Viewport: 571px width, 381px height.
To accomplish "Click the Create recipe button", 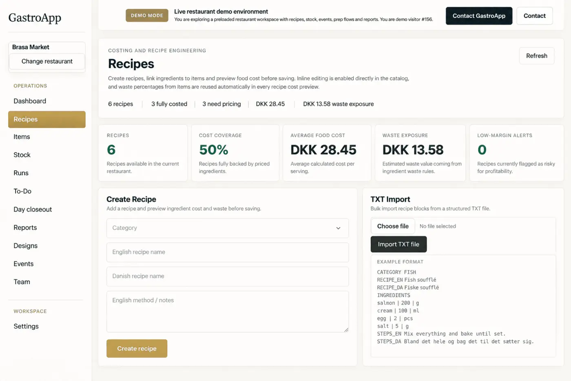I will tap(137, 348).
